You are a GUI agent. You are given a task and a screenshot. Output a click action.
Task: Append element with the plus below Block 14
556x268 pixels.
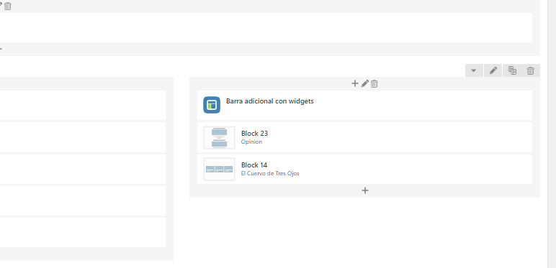(365, 190)
